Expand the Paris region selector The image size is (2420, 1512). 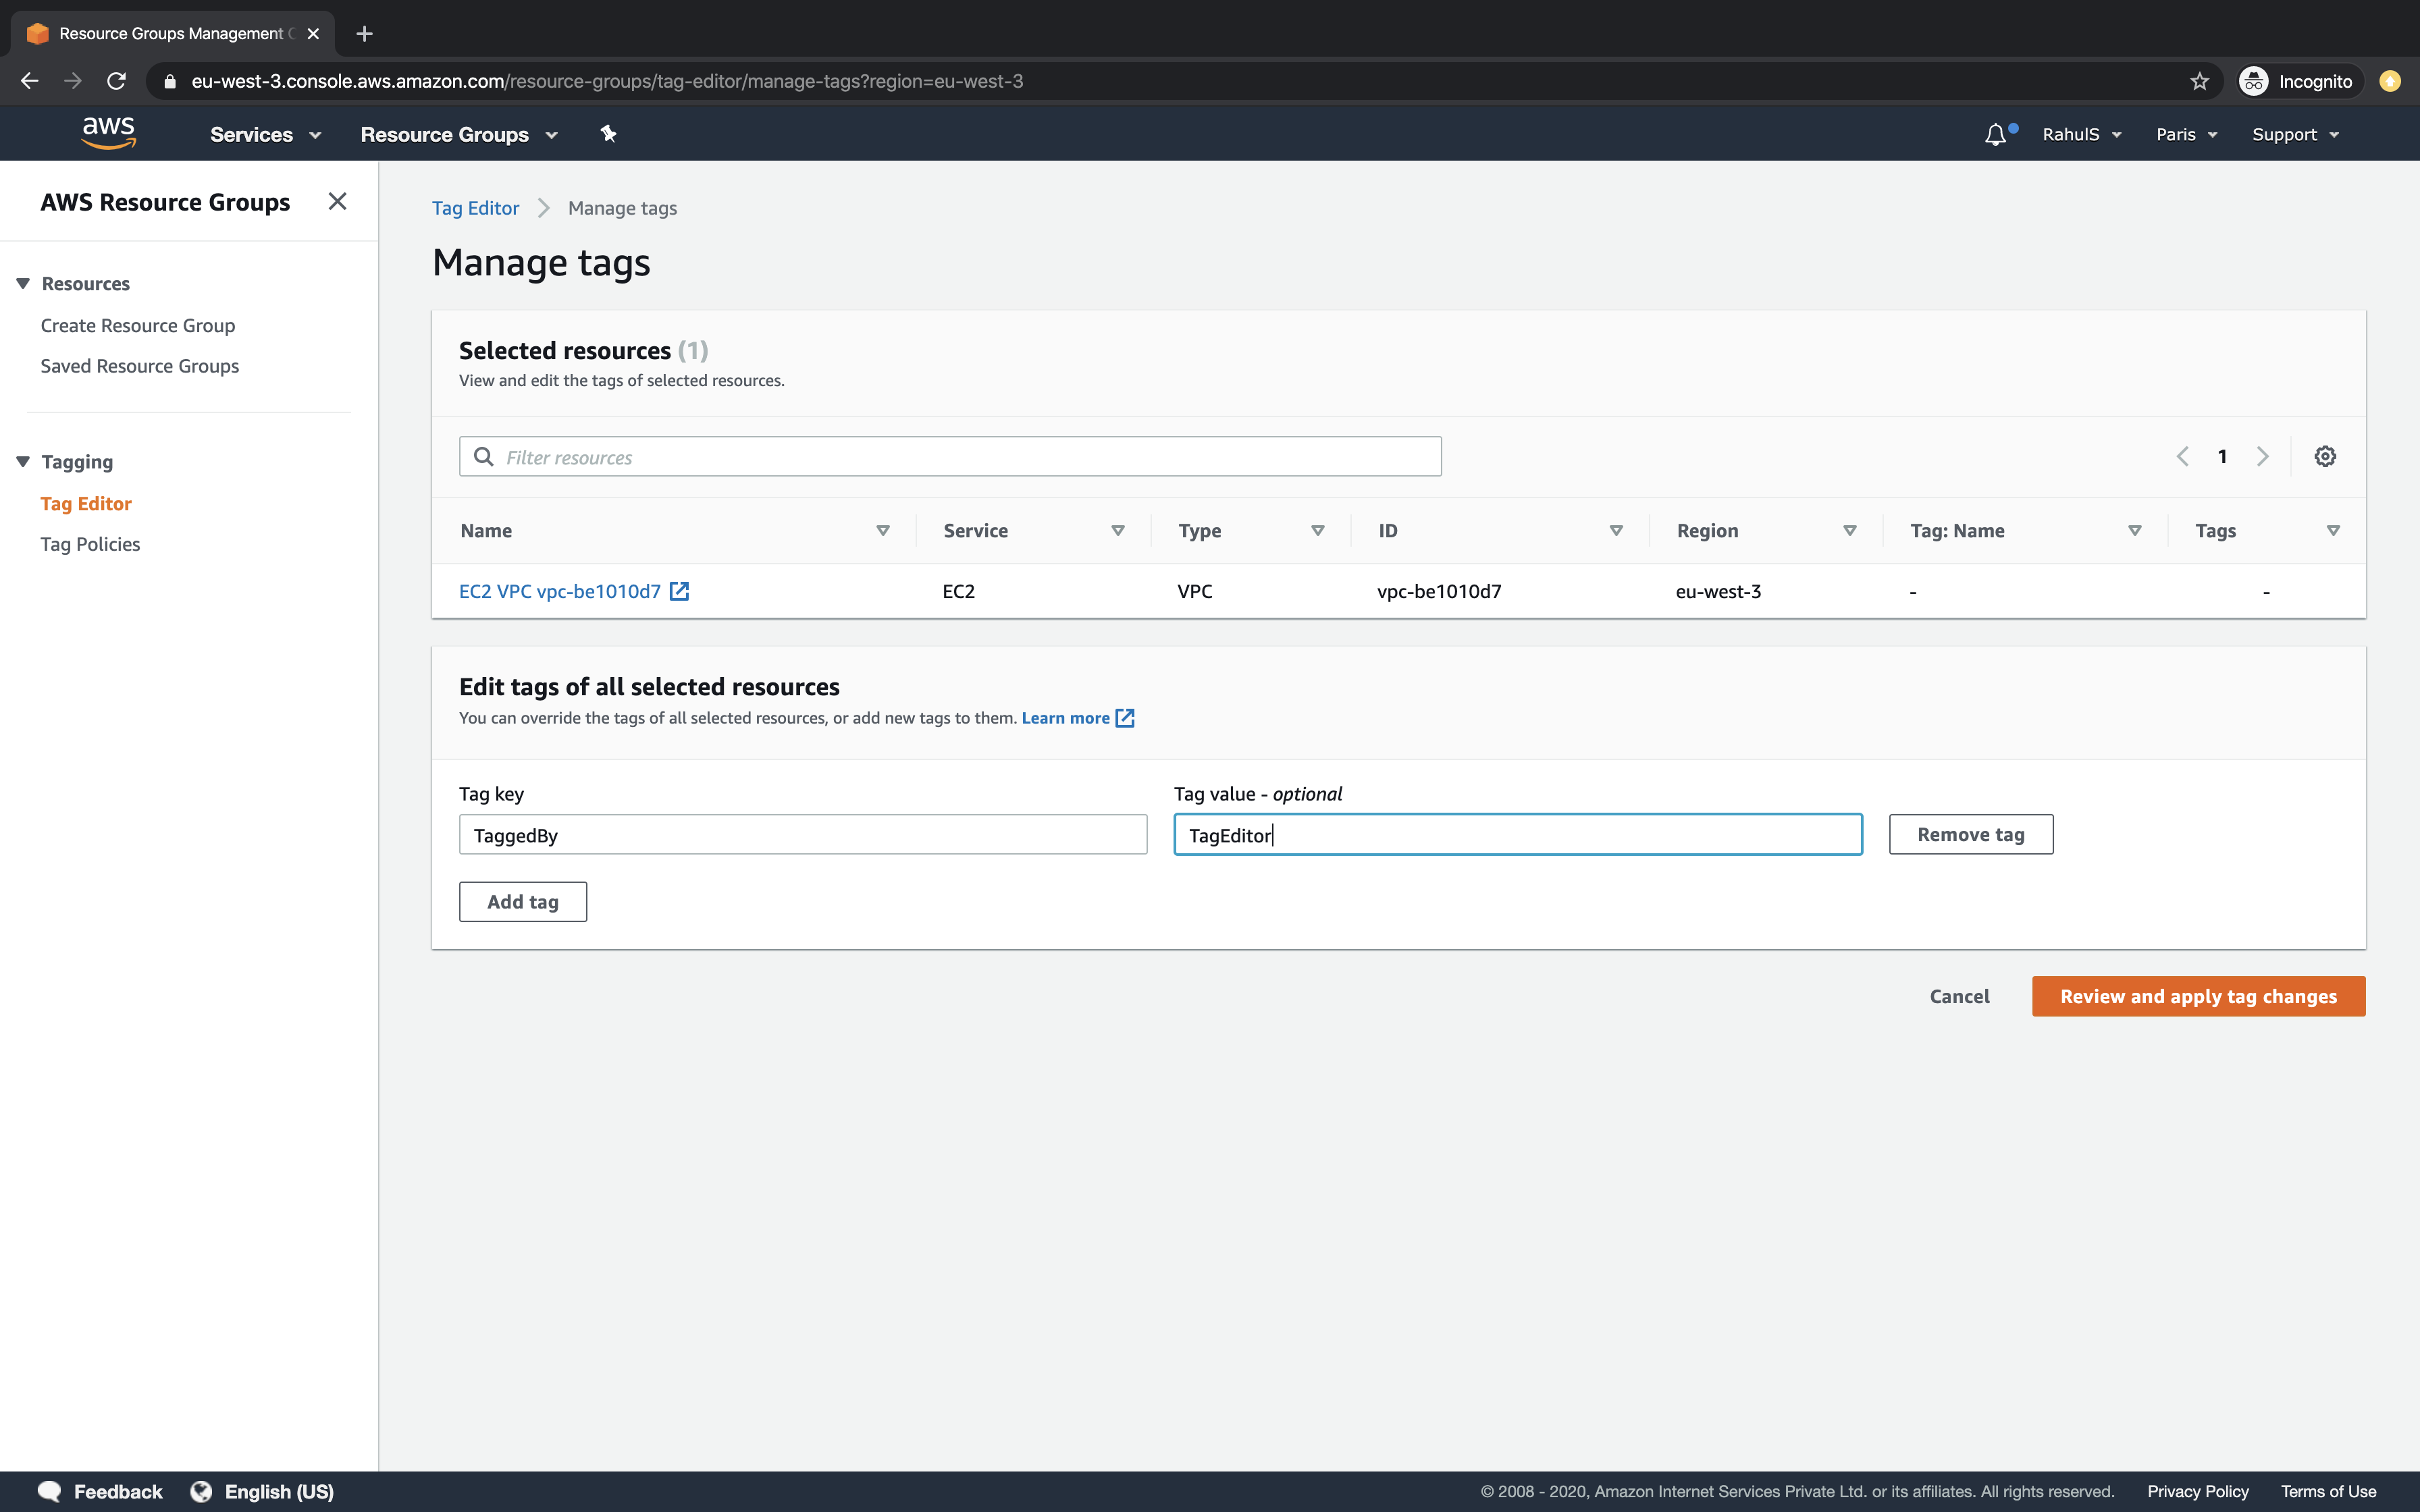[x=2185, y=134]
